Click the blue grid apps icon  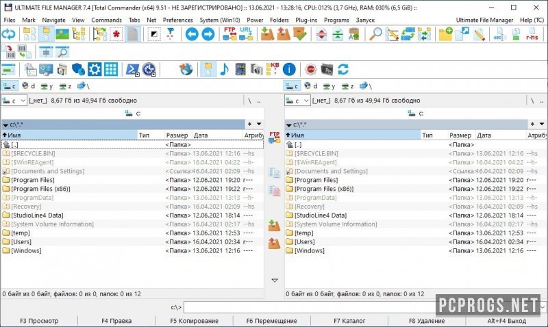pyautogui.click(x=111, y=69)
